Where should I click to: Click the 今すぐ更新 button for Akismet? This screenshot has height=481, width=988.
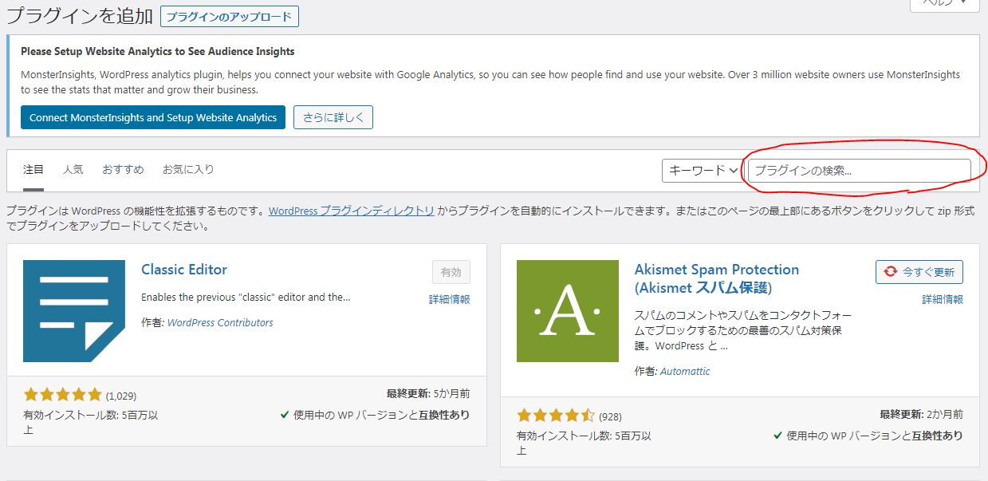click(x=919, y=272)
